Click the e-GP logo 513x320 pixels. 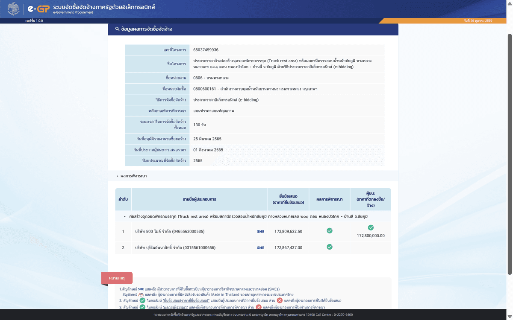pos(38,9)
